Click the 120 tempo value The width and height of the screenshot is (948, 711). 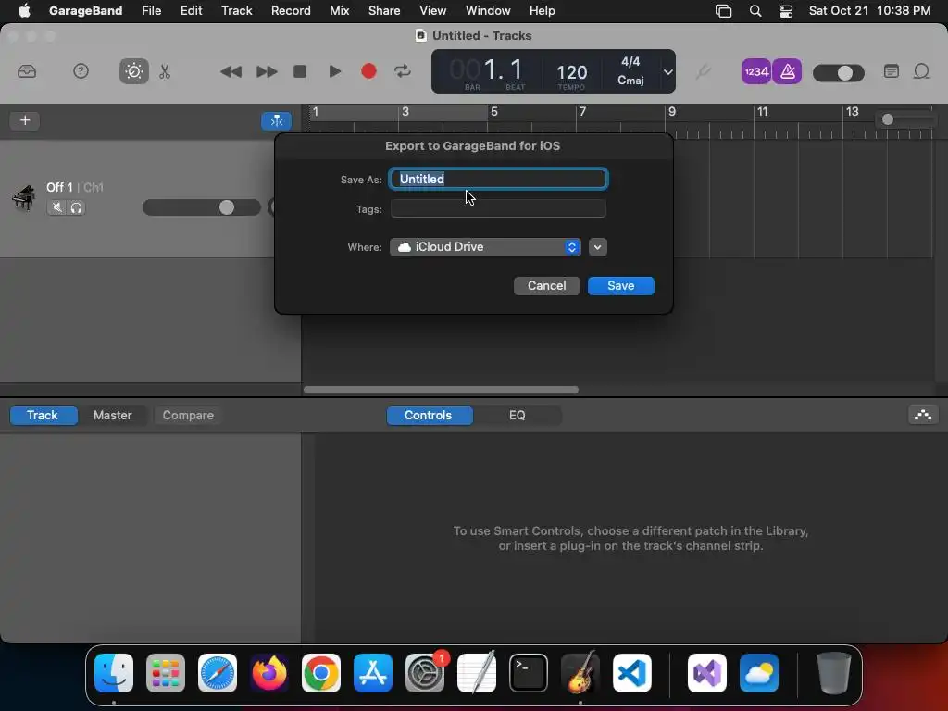click(571, 72)
